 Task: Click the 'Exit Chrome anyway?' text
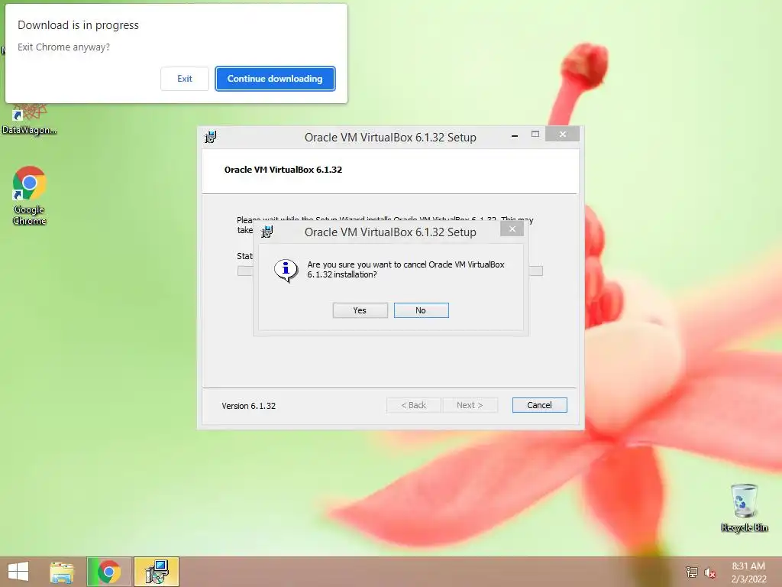(63, 47)
